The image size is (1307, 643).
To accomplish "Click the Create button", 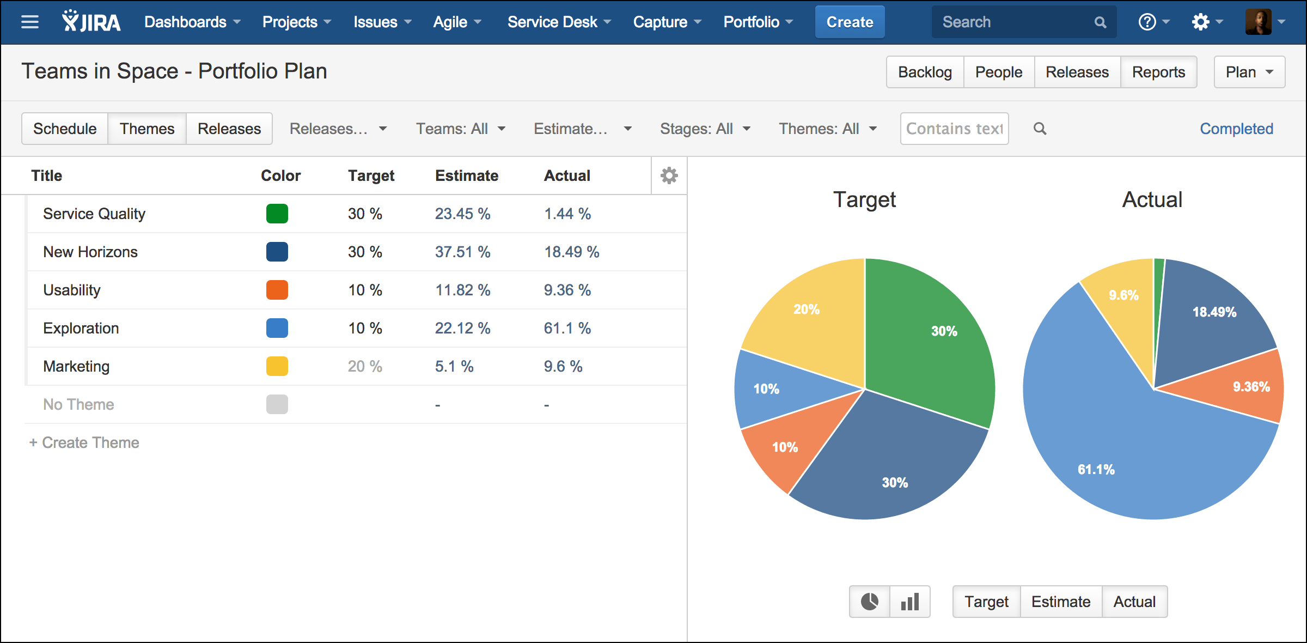I will 850,22.
